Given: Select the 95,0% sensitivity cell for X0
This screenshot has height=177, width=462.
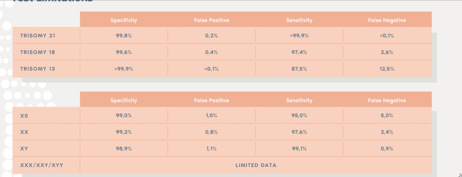Looking at the screenshot, I should point(299,115).
